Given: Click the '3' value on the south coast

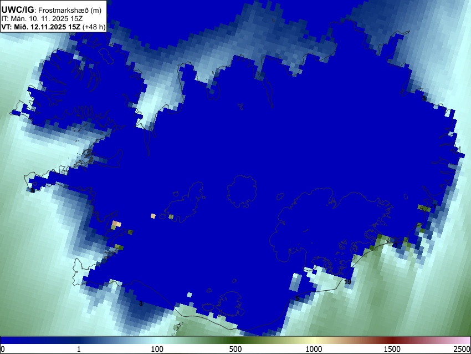Looking at the screenshot, I should pyautogui.click(x=141, y=304).
